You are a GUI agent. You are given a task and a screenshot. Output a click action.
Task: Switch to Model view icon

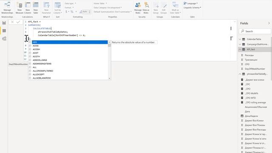(4, 39)
